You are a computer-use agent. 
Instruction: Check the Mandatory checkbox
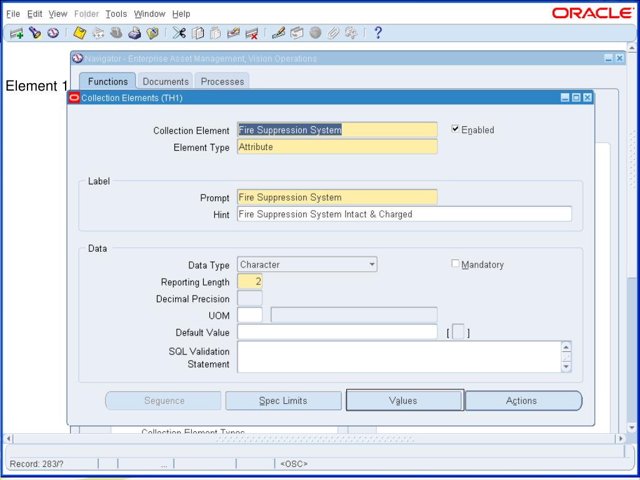tap(456, 264)
